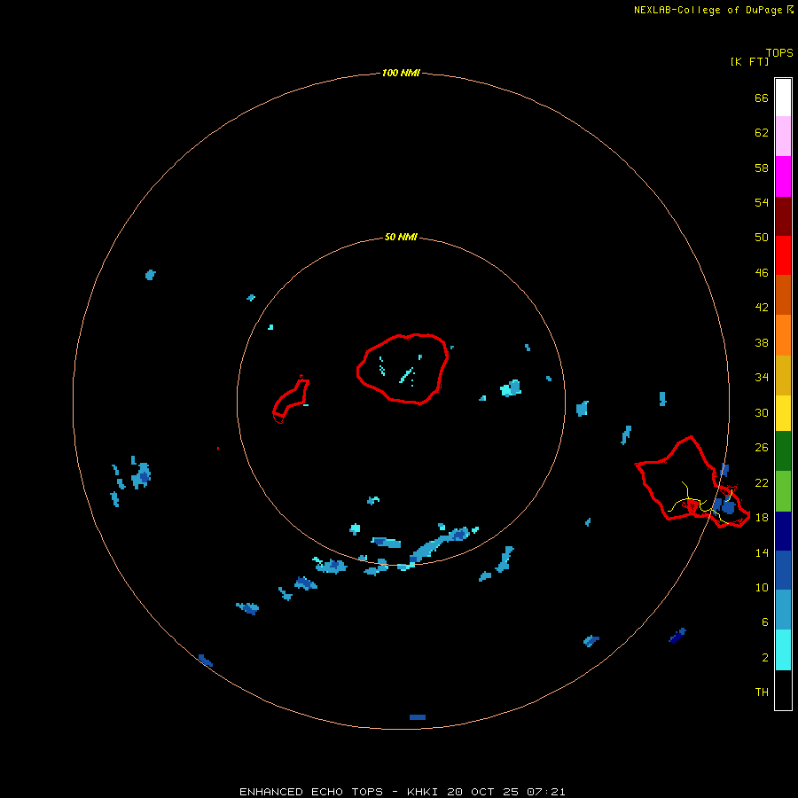Click the "66" scale label
This screenshot has width=798, height=798.
762,98
